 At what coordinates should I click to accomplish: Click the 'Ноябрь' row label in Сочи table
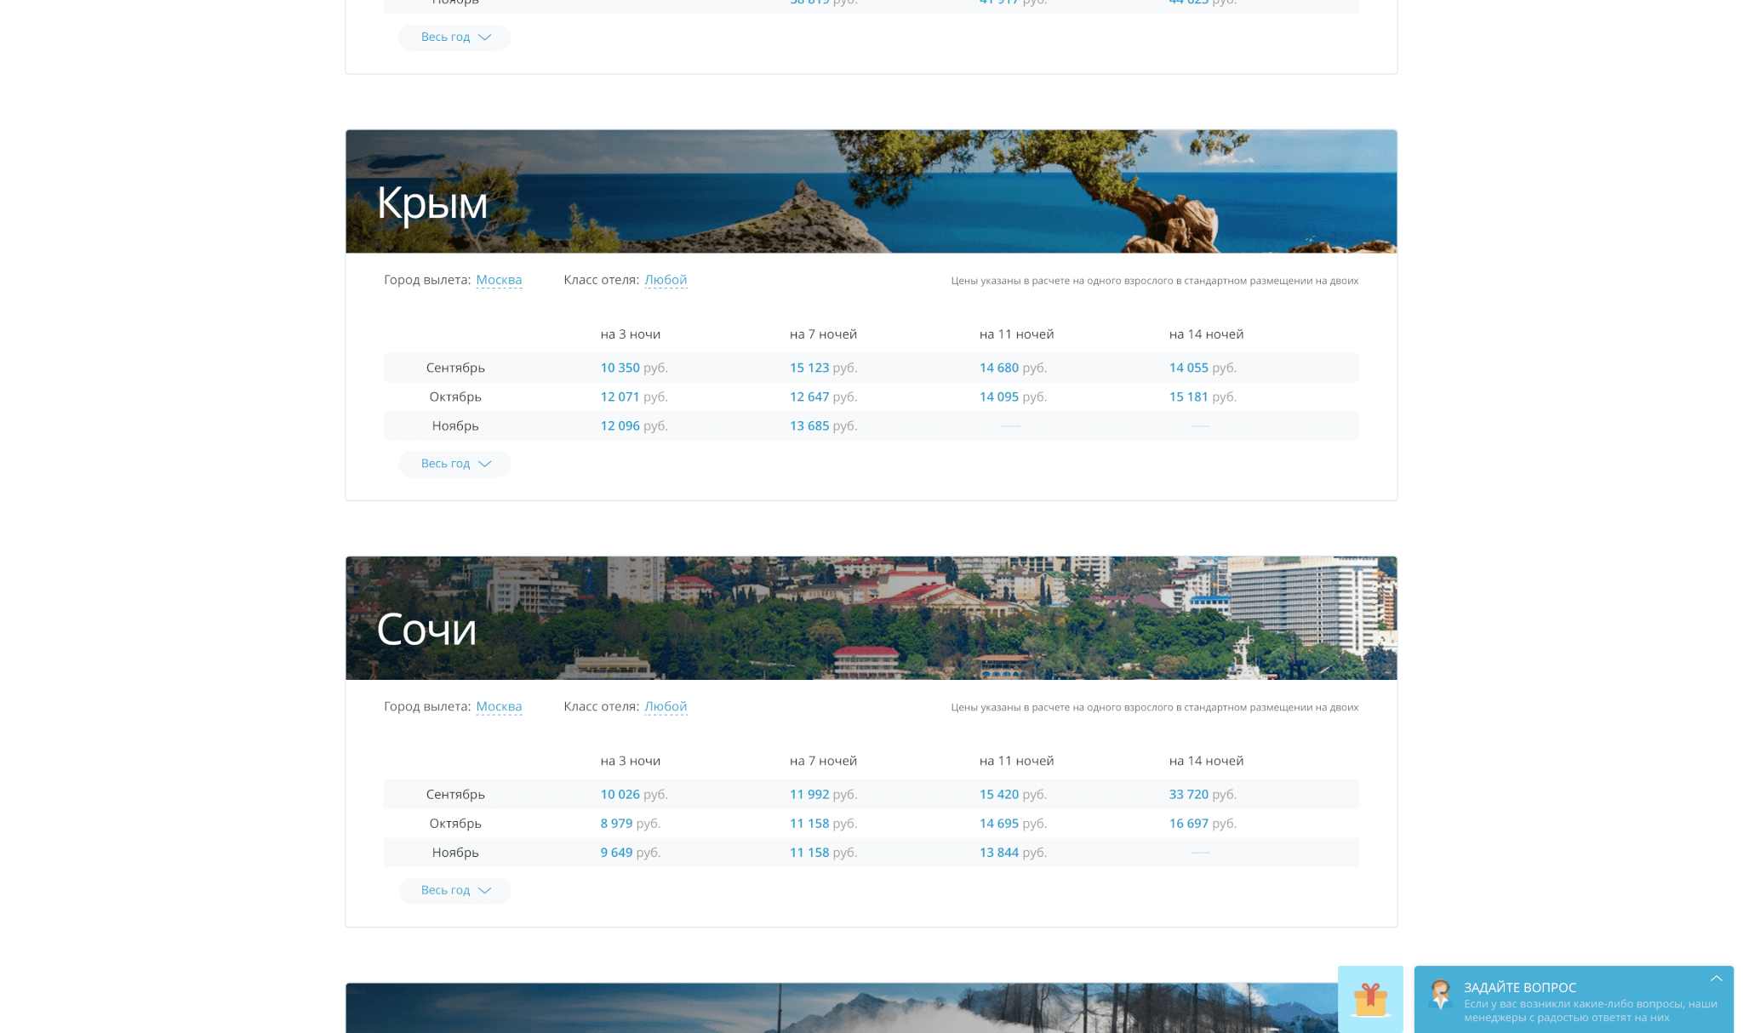455,852
